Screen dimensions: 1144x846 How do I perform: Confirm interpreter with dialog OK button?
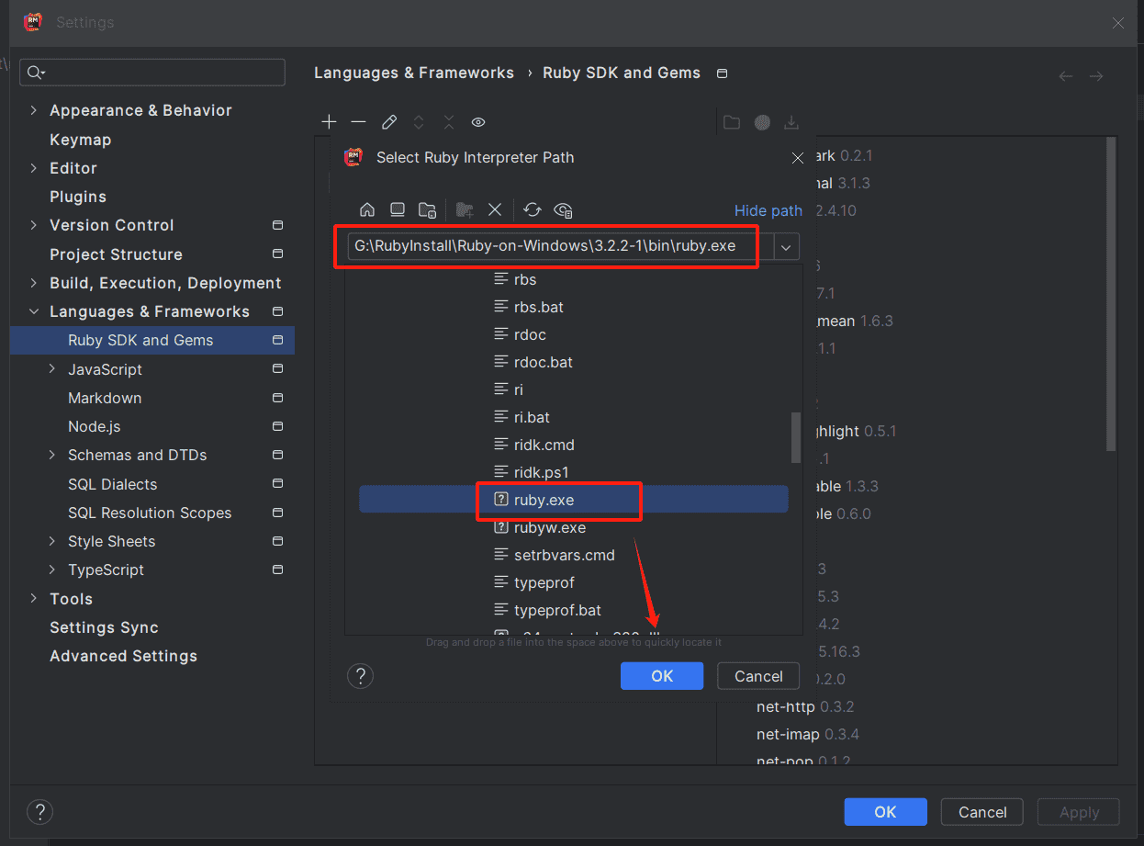662,676
